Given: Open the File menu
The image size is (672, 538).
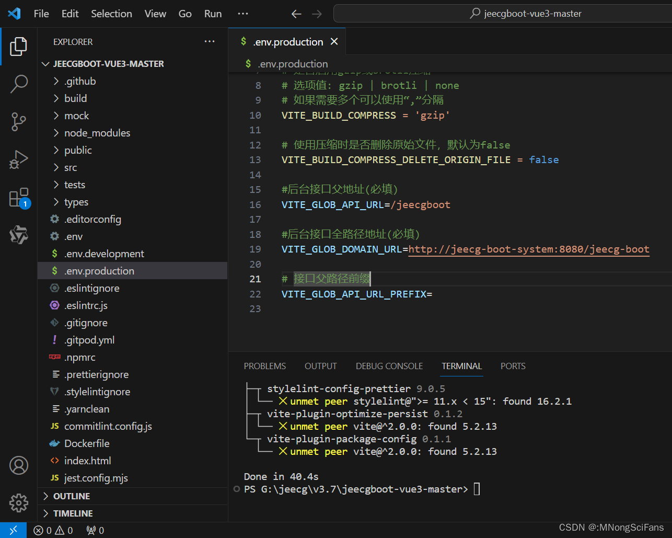Looking at the screenshot, I should [41, 14].
